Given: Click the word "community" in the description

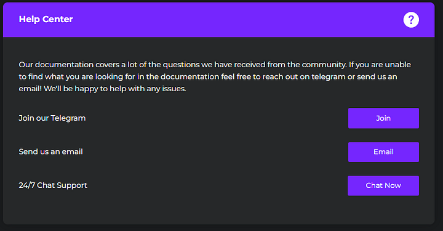Looking at the screenshot, I should pos(324,65).
